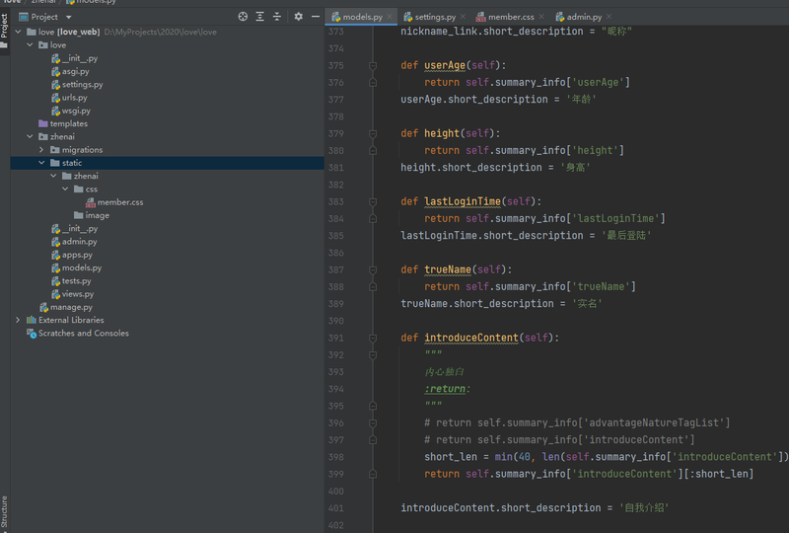The height and width of the screenshot is (533, 789).
Task: Click 'short_len' variable on line 398
Action: click(451, 457)
